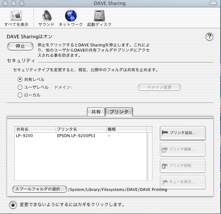
Task: Select the 共有レベル radio button
Action: coord(20,80)
